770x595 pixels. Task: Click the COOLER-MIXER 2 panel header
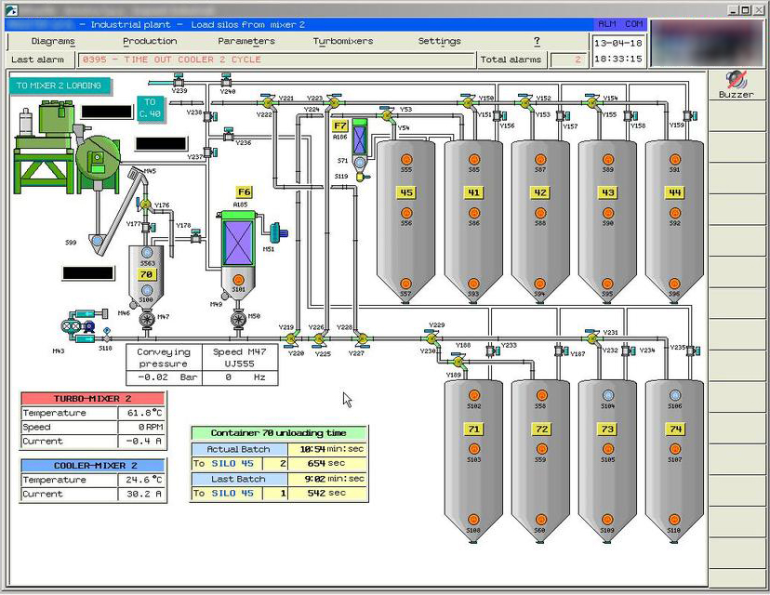click(93, 466)
